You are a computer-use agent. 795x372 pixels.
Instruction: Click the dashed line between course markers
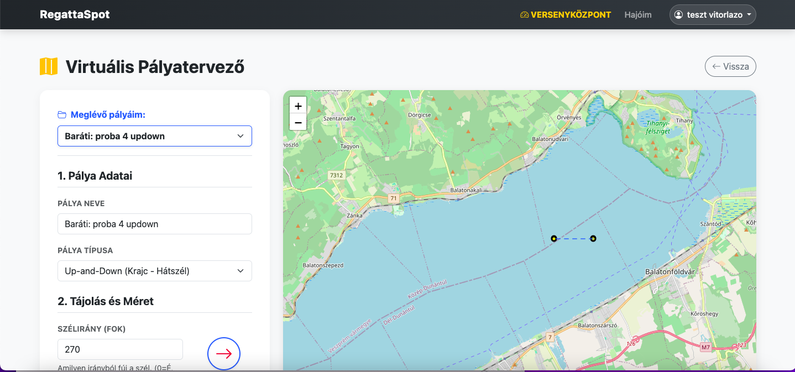[x=573, y=239]
